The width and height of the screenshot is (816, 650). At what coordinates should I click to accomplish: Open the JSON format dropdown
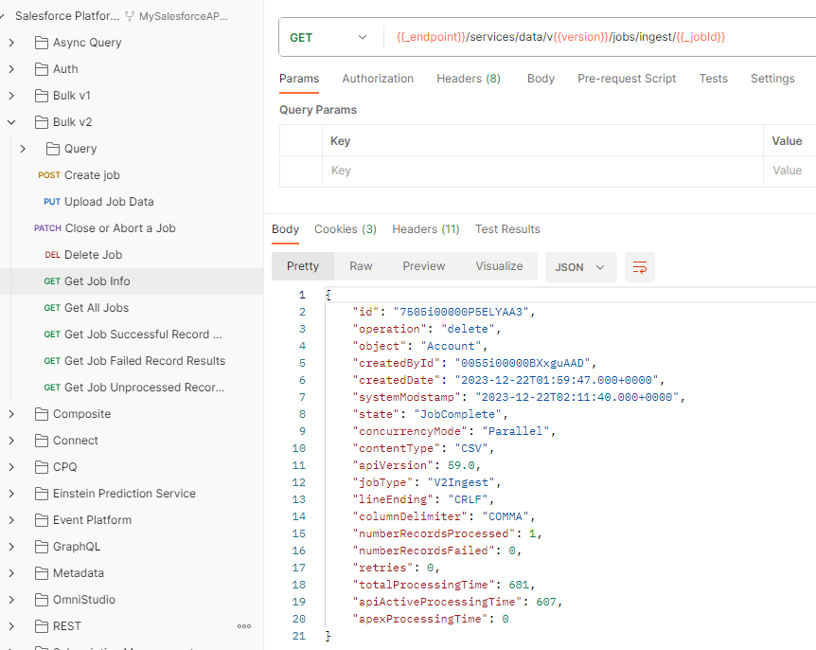tap(581, 267)
